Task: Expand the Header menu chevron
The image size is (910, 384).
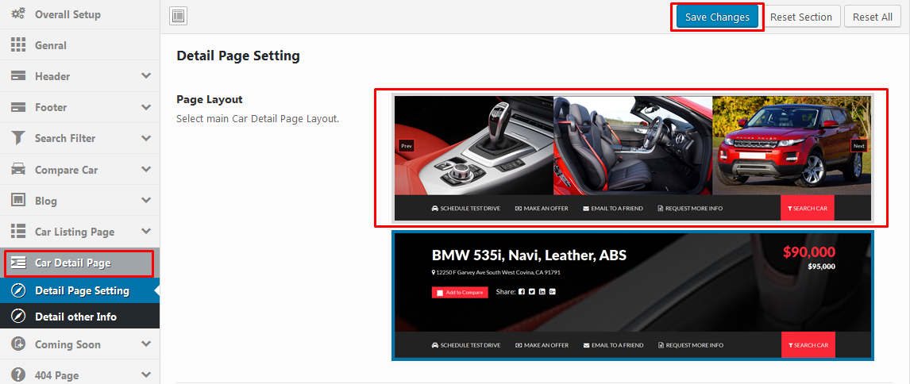Action: click(x=146, y=76)
